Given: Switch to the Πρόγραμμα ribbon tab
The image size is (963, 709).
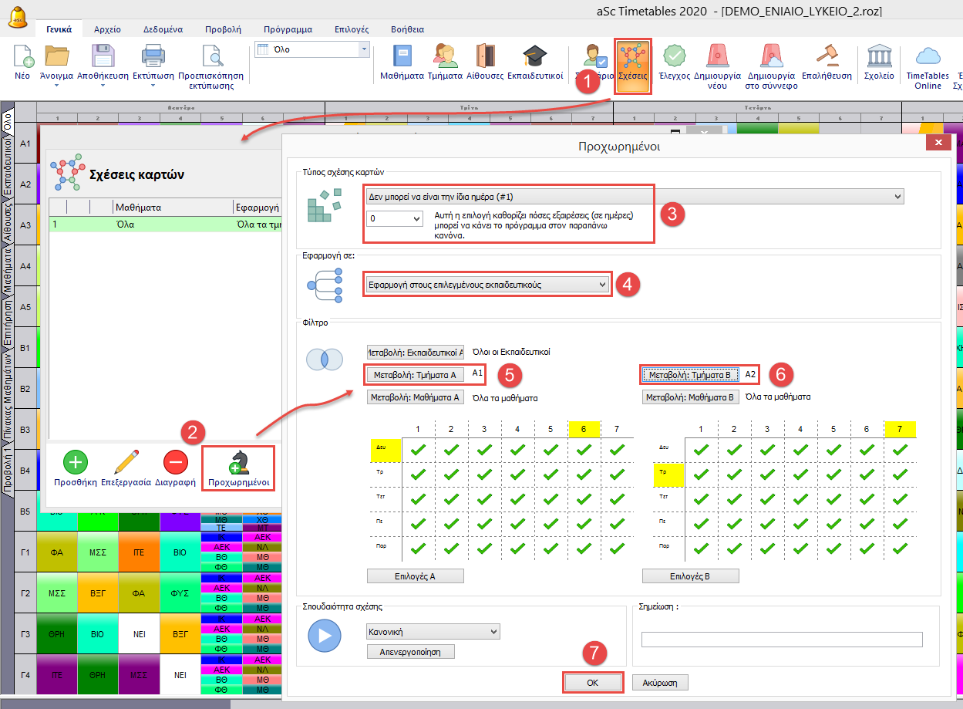Looking at the screenshot, I should pos(288,29).
